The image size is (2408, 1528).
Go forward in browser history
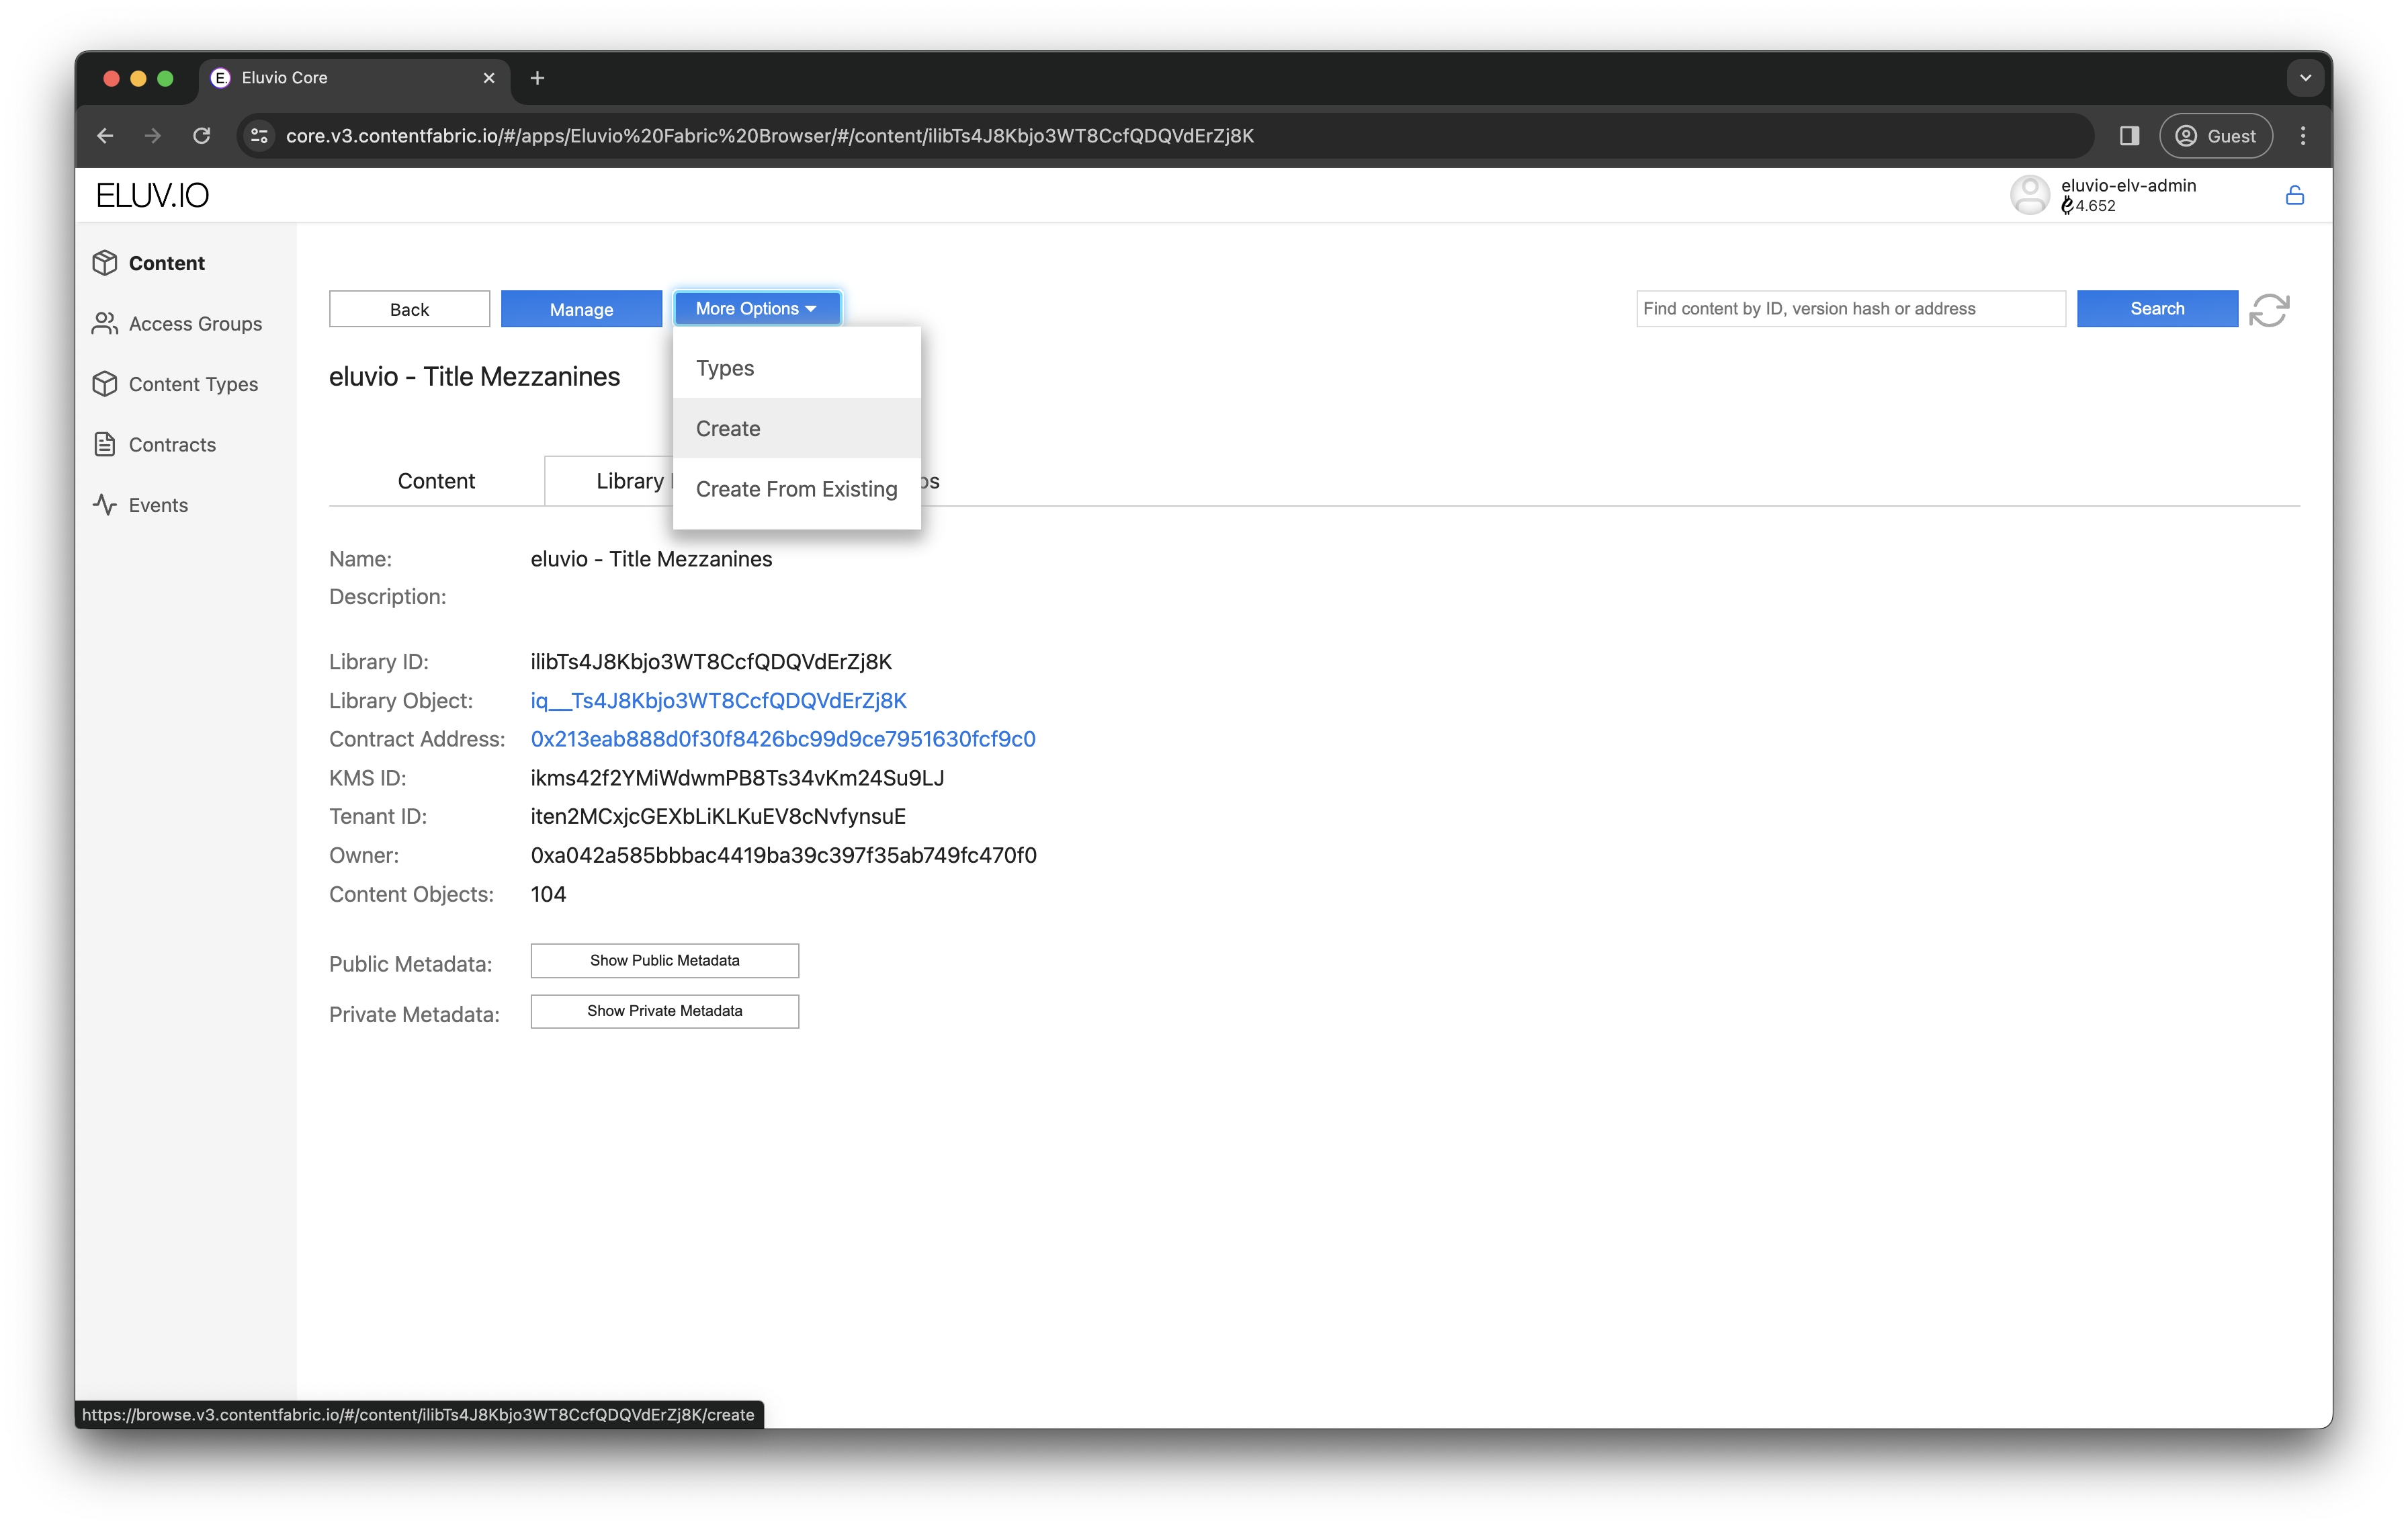(x=153, y=135)
